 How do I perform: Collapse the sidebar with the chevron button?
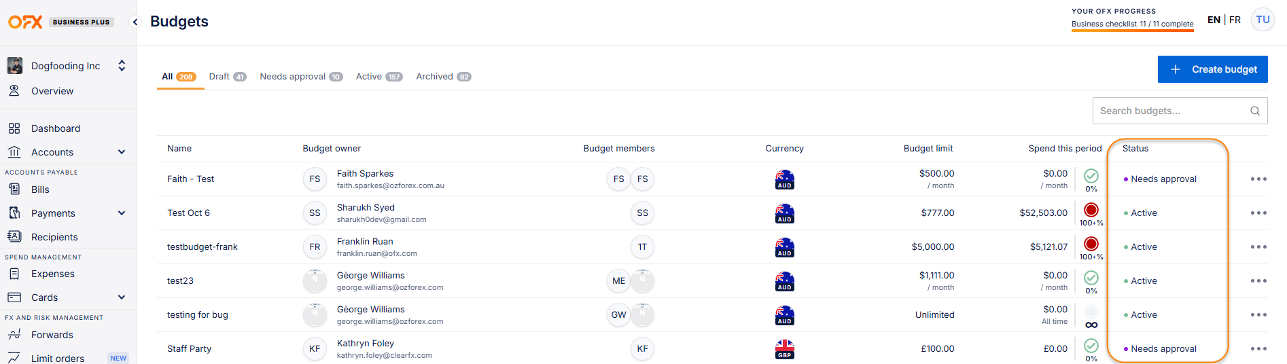135,22
